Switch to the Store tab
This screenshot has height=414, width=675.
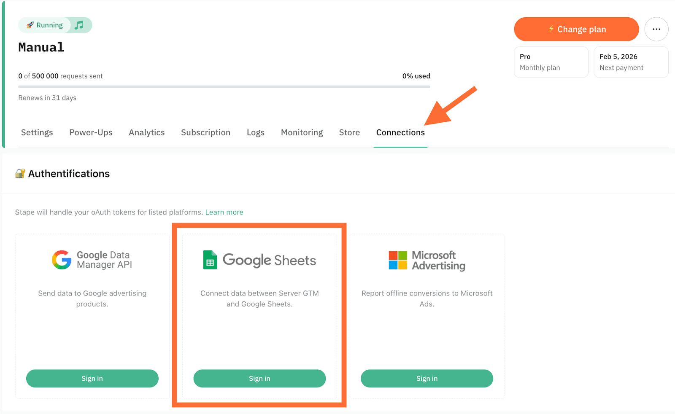(x=349, y=132)
